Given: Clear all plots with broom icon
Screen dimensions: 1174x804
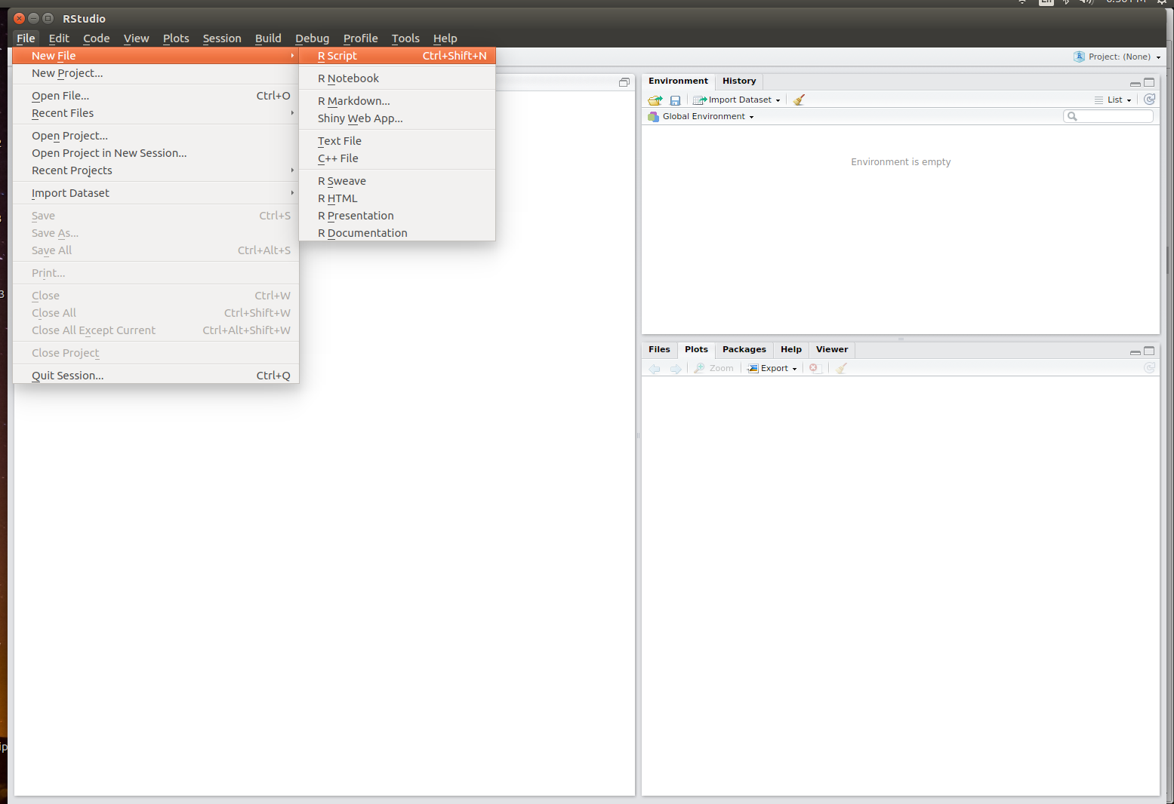Looking at the screenshot, I should pyautogui.click(x=841, y=369).
